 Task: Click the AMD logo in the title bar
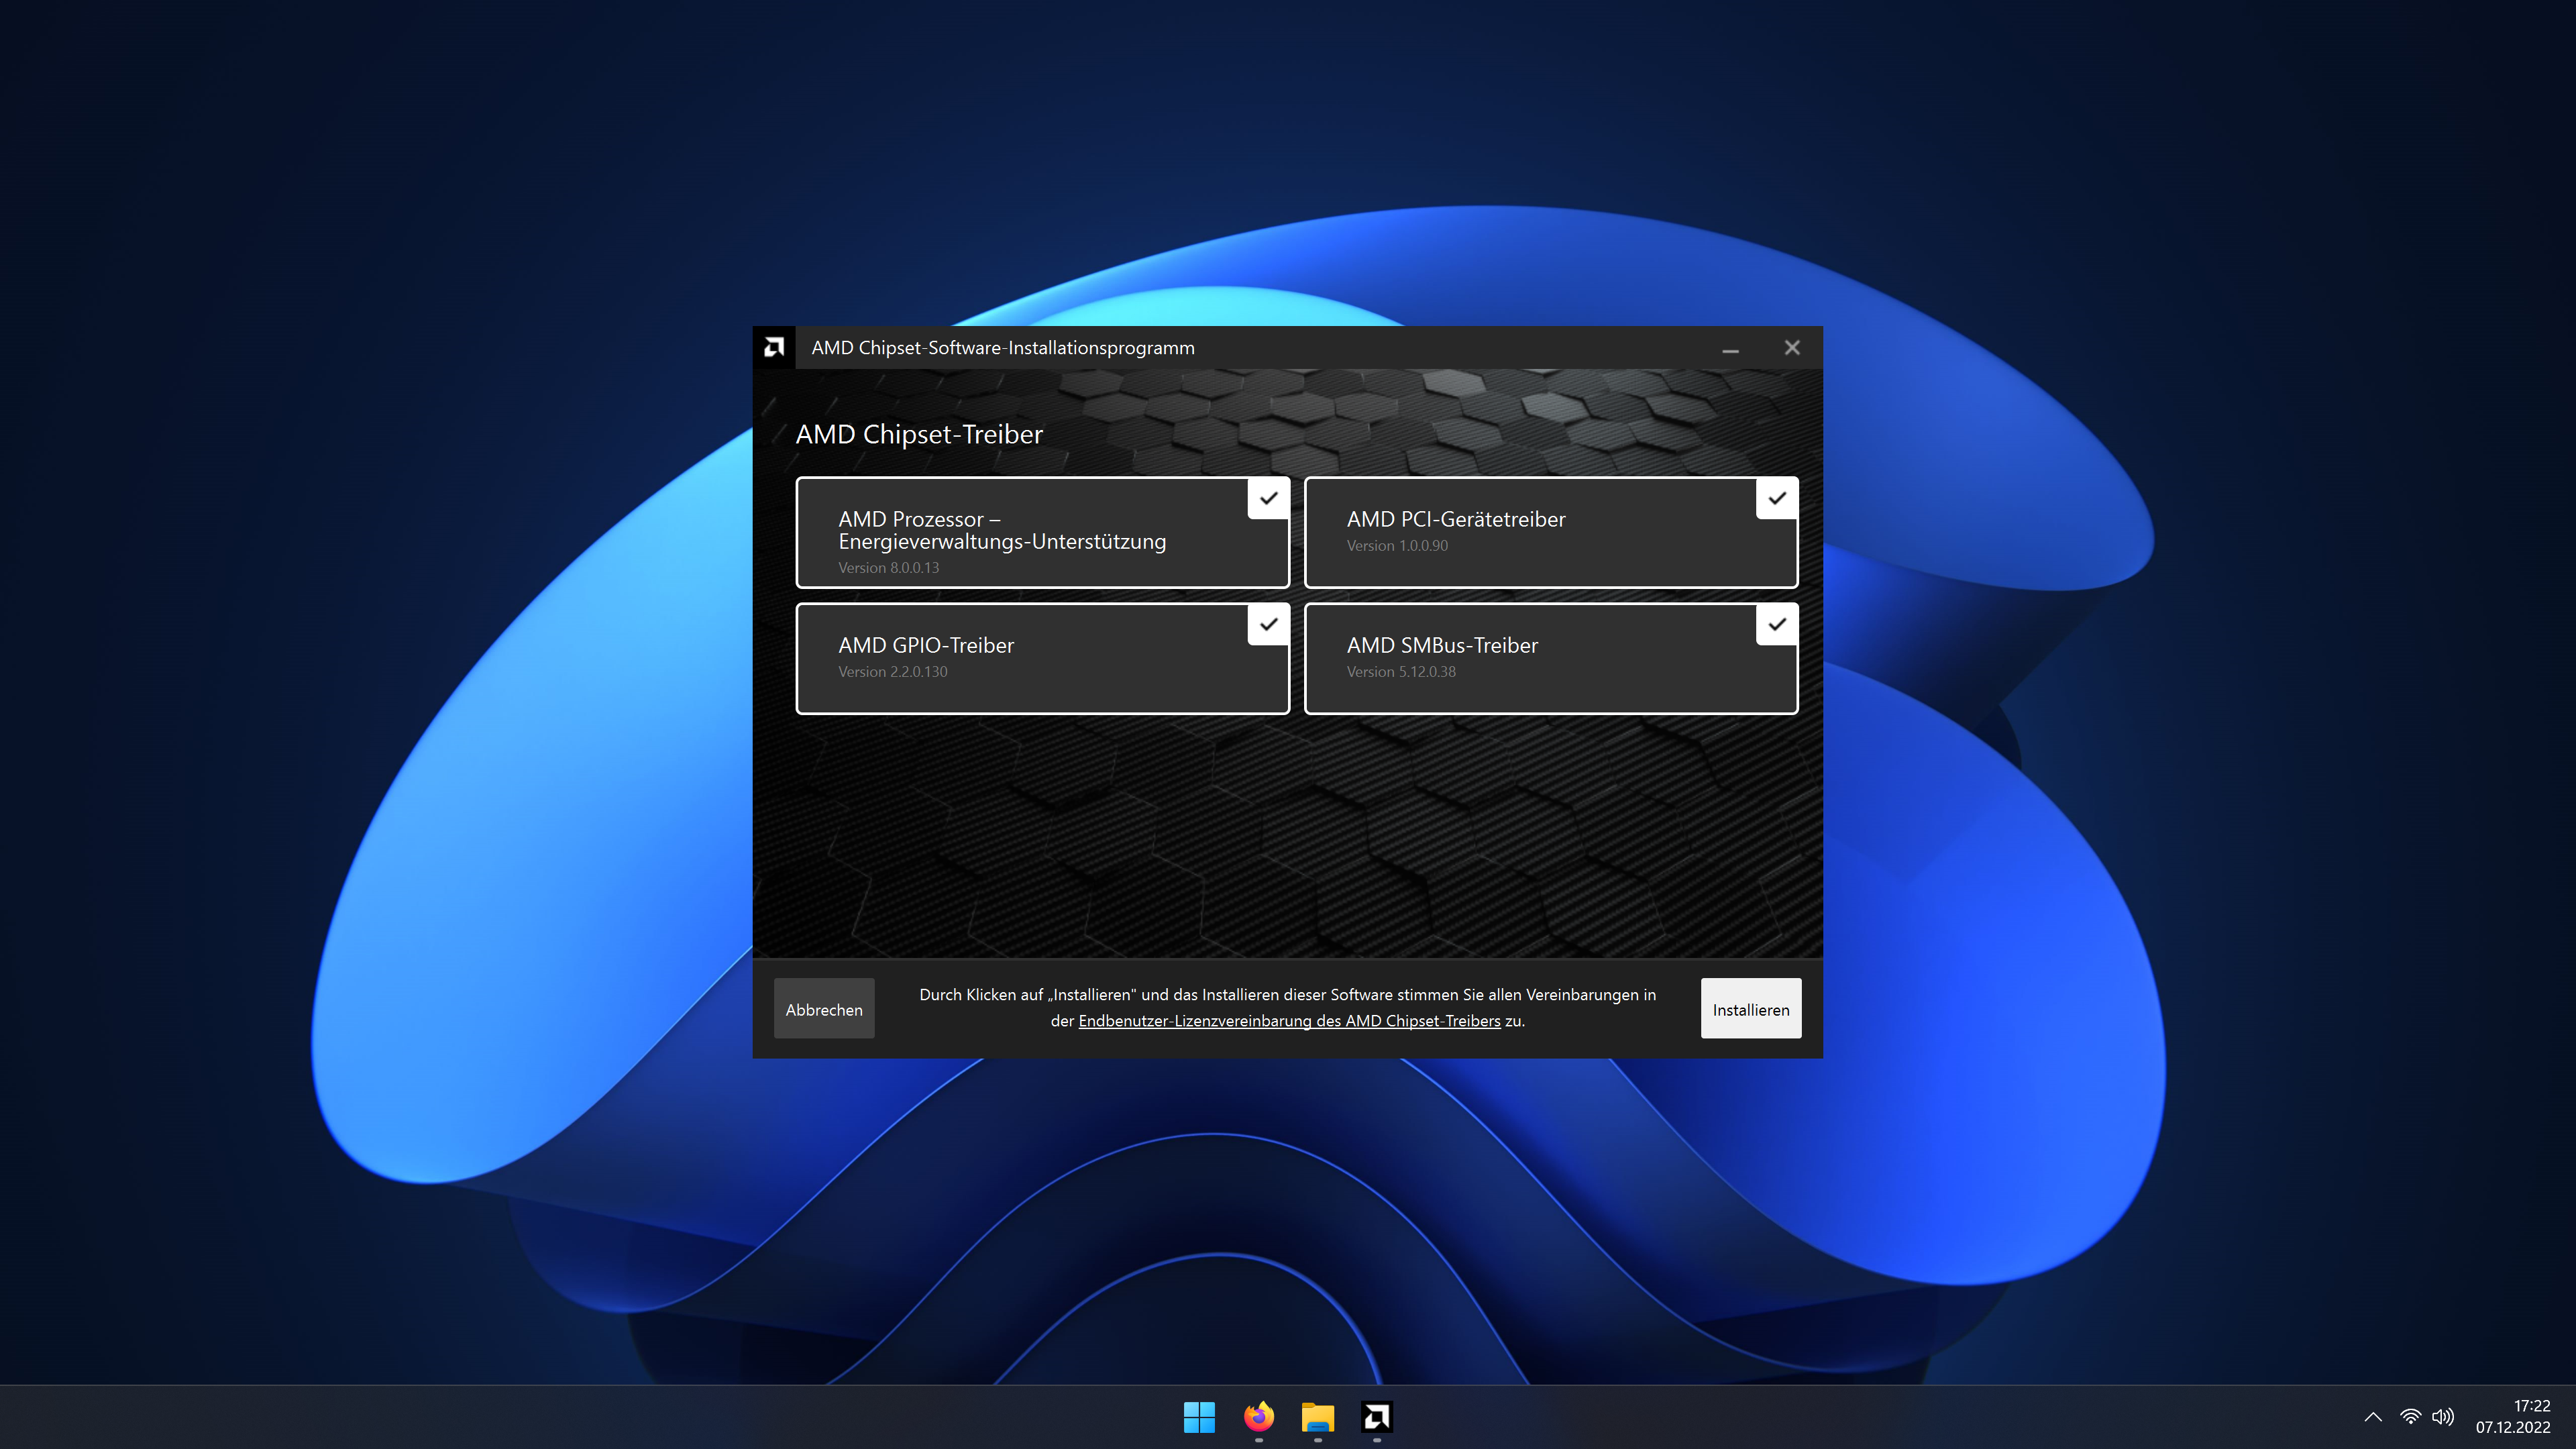(774, 347)
